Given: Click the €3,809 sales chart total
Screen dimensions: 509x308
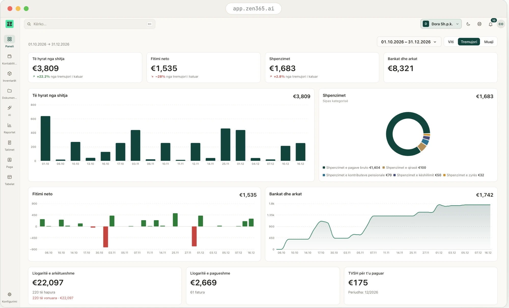Looking at the screenshot, I should (x=302, y=96).
